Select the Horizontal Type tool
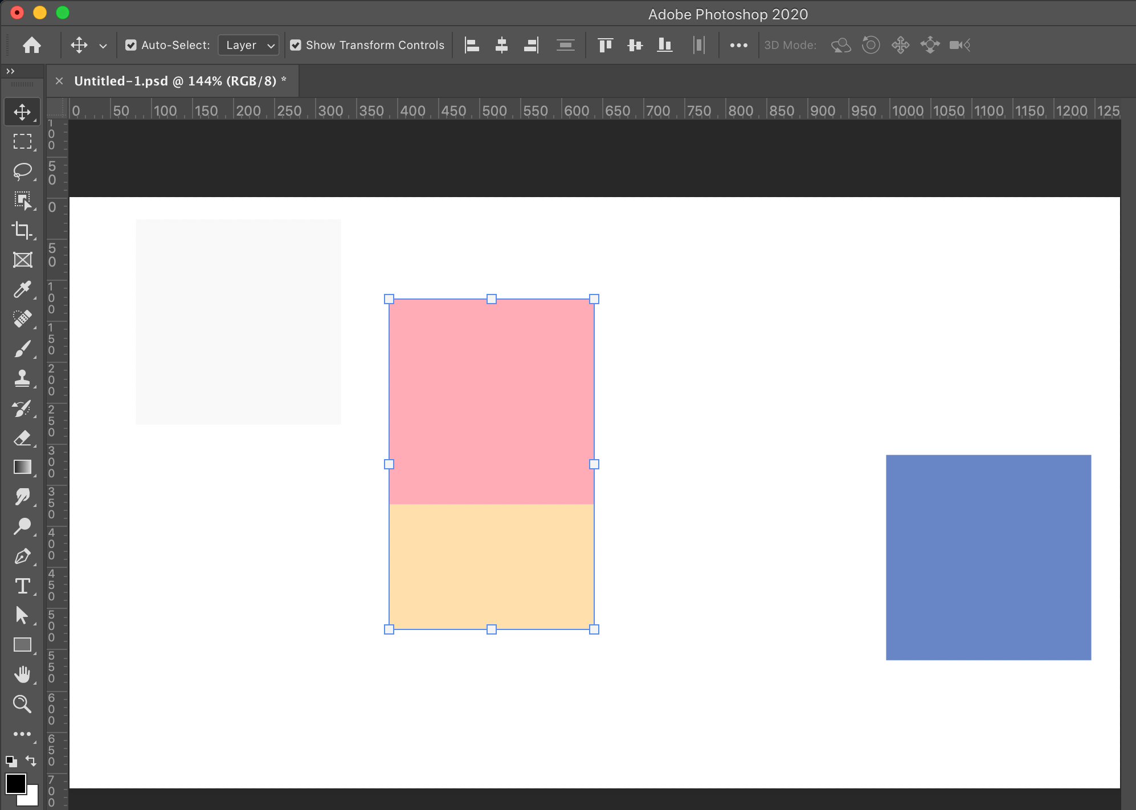1136x810 pixels. coord(22,586)
